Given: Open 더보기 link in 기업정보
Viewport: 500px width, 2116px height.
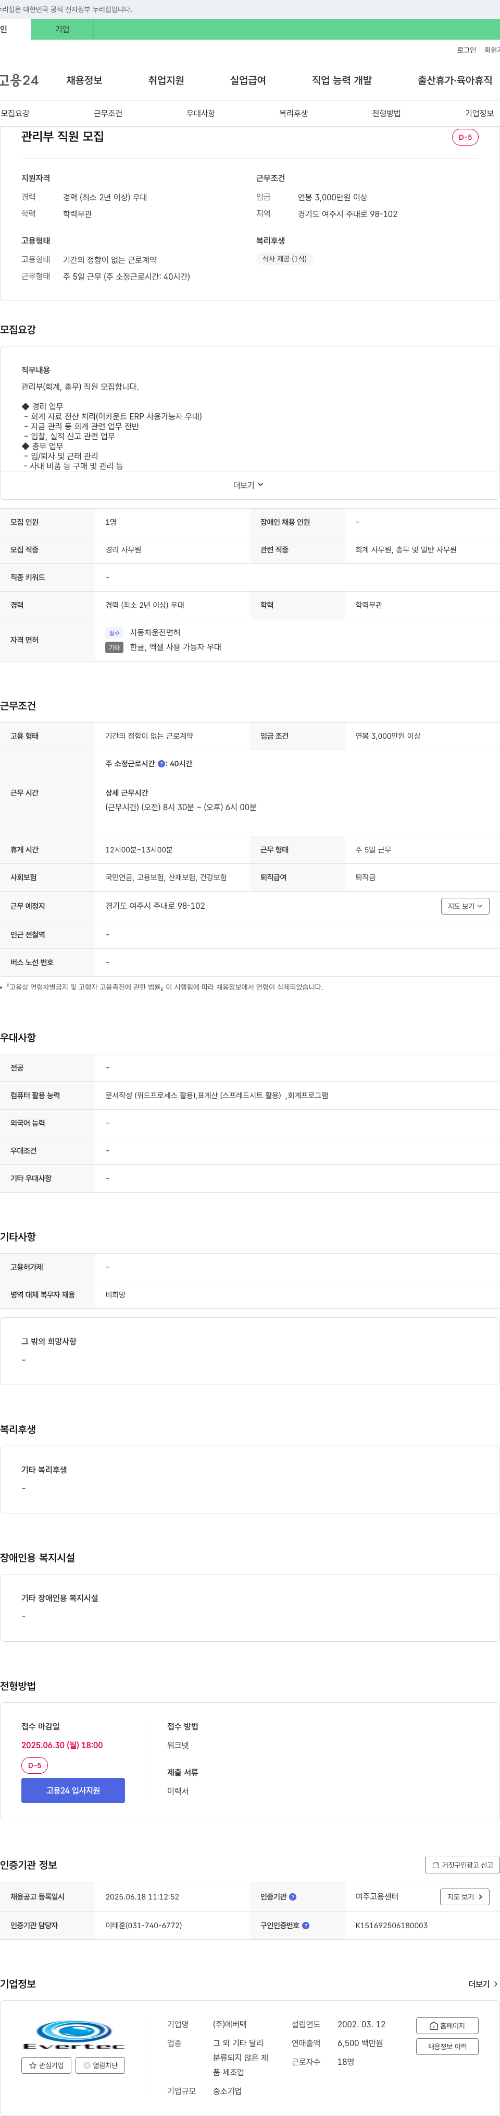Looking at the screenshot, I should [x=483, y=1983].
